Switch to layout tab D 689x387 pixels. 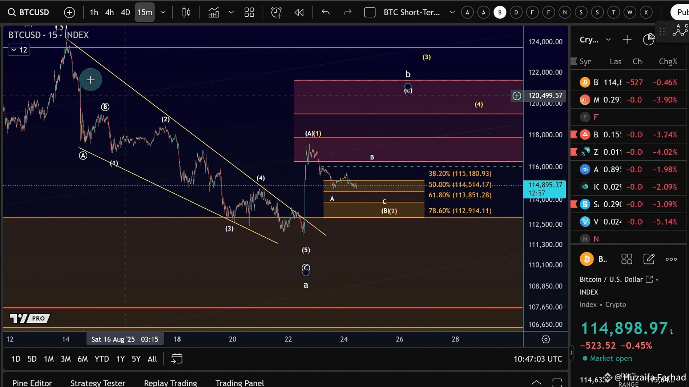(x=516, y=12)
